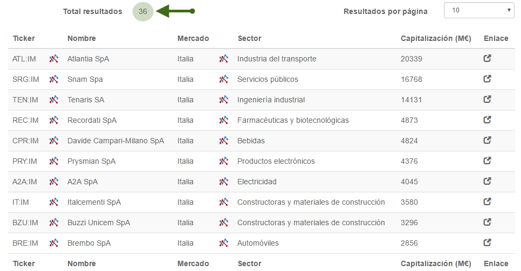Image resolution: width=521 pixels, height=271 pixels.
Task: Open external link for Atlantia SpA
Action: (487, 58)
